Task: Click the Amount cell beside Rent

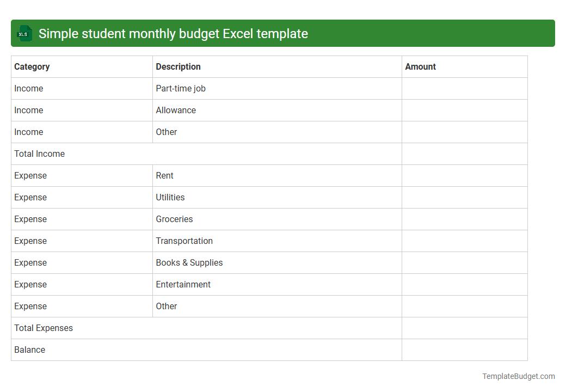Action: 464,175
